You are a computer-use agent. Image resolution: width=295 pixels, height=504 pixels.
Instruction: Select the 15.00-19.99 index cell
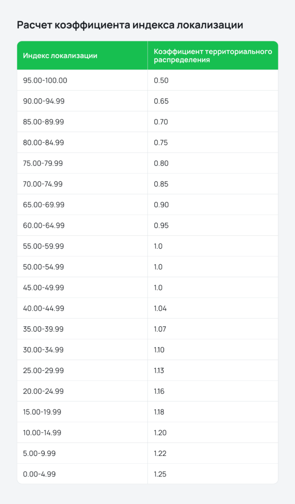click(x=42, y=412)
